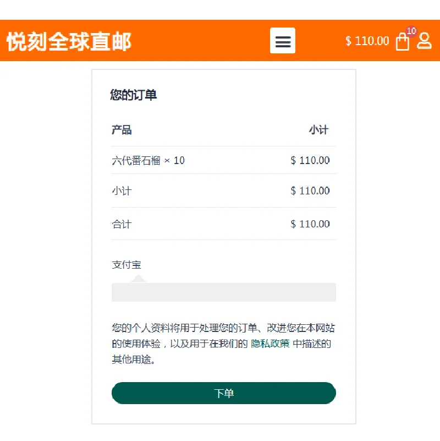
Task: Click the 小计 row amount
Action: pos(310,191)
